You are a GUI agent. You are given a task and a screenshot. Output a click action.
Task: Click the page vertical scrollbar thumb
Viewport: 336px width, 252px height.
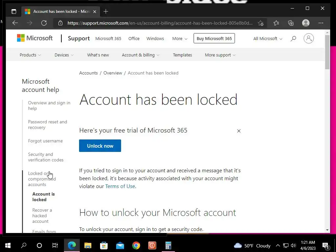pyautogui.click(x=327, y=52)
